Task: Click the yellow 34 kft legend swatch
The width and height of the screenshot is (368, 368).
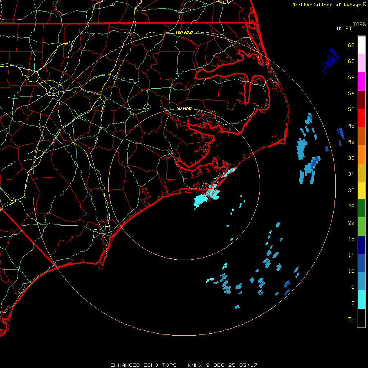Action: coord(361,191)
